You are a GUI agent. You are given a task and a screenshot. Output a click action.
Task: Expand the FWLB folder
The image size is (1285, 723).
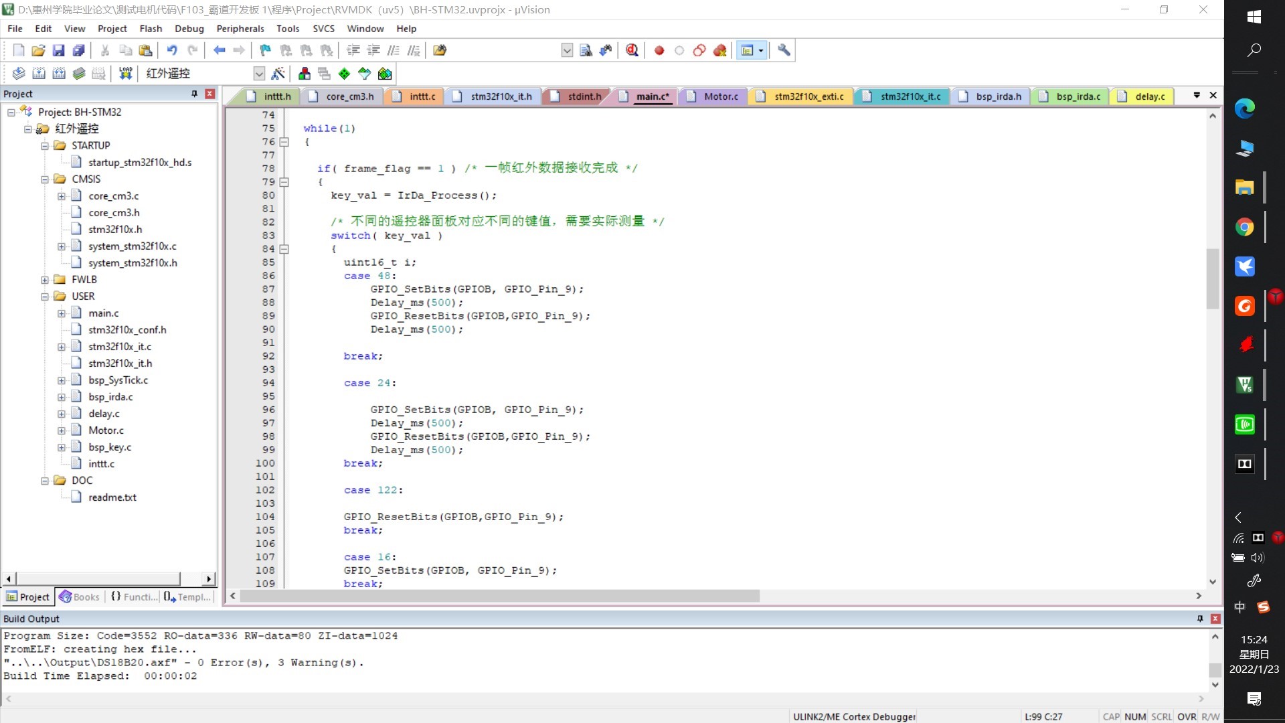coord(44,280)
